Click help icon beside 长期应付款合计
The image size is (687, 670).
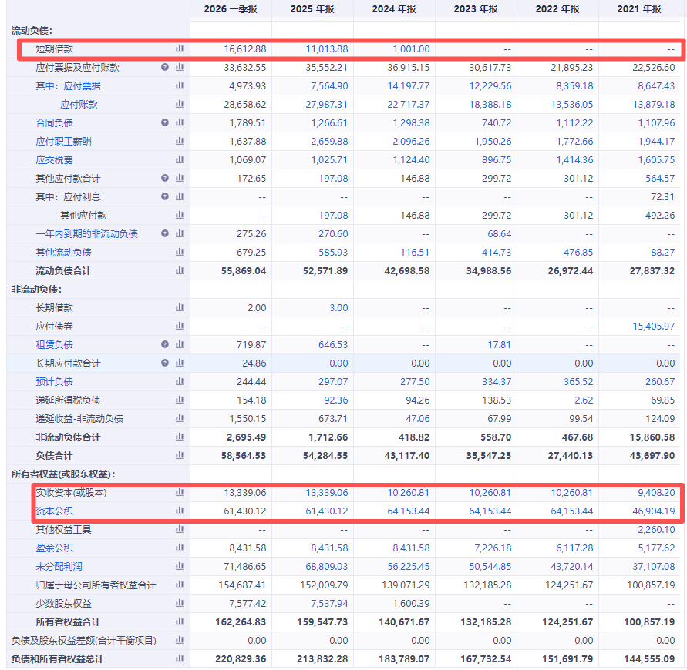pyautogui.click(x=165, y=363)
